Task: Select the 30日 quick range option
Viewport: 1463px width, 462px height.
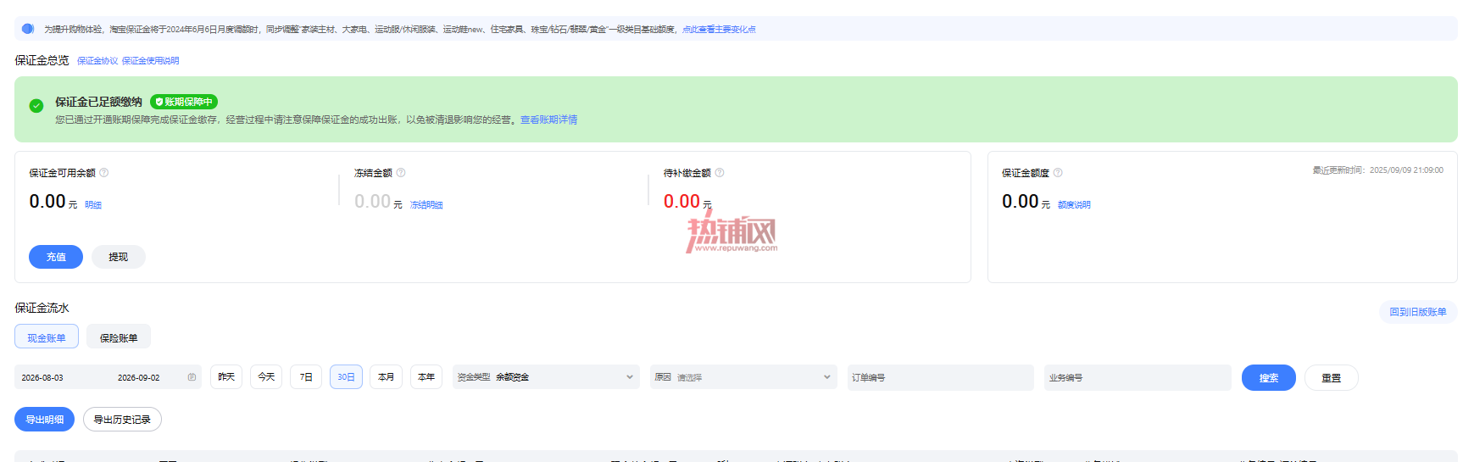Action: coord(346,377)
